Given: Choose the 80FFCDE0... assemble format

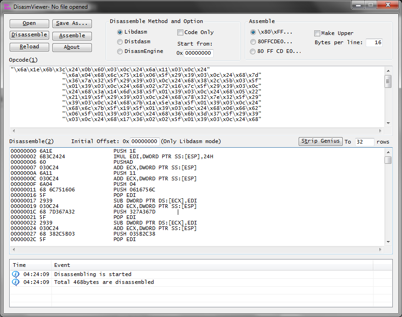Looking at the screenshot, I should click(253, 42).
